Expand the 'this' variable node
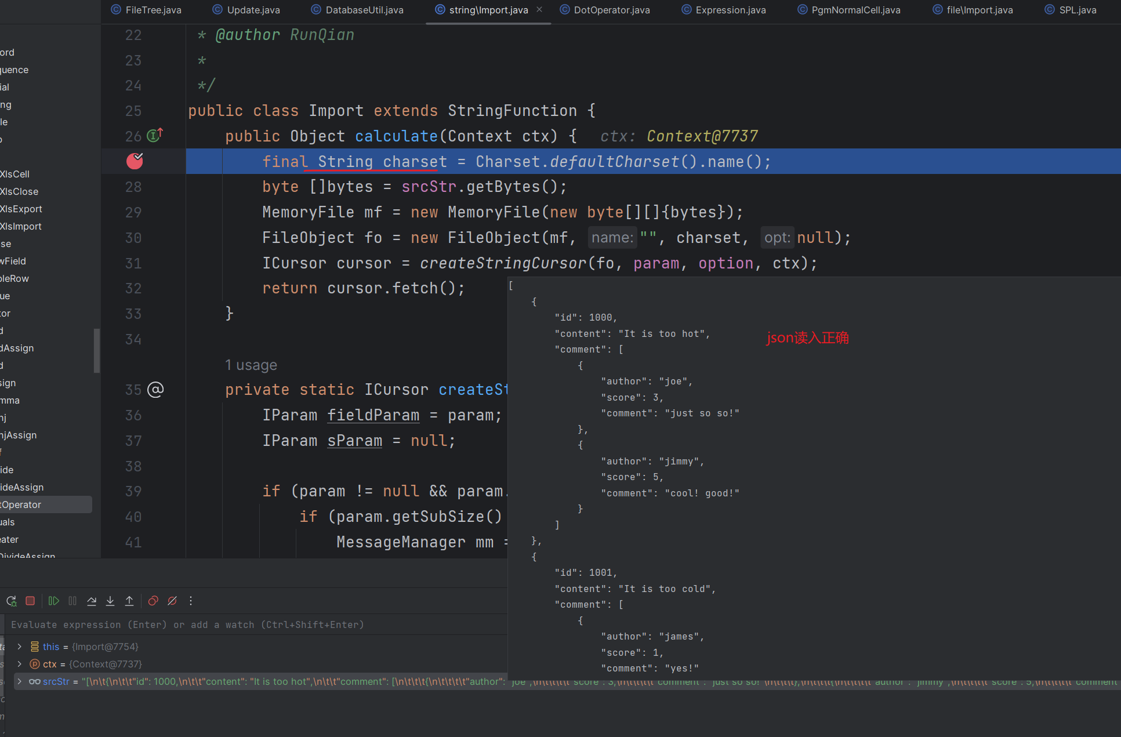 [x=19, y=647]
